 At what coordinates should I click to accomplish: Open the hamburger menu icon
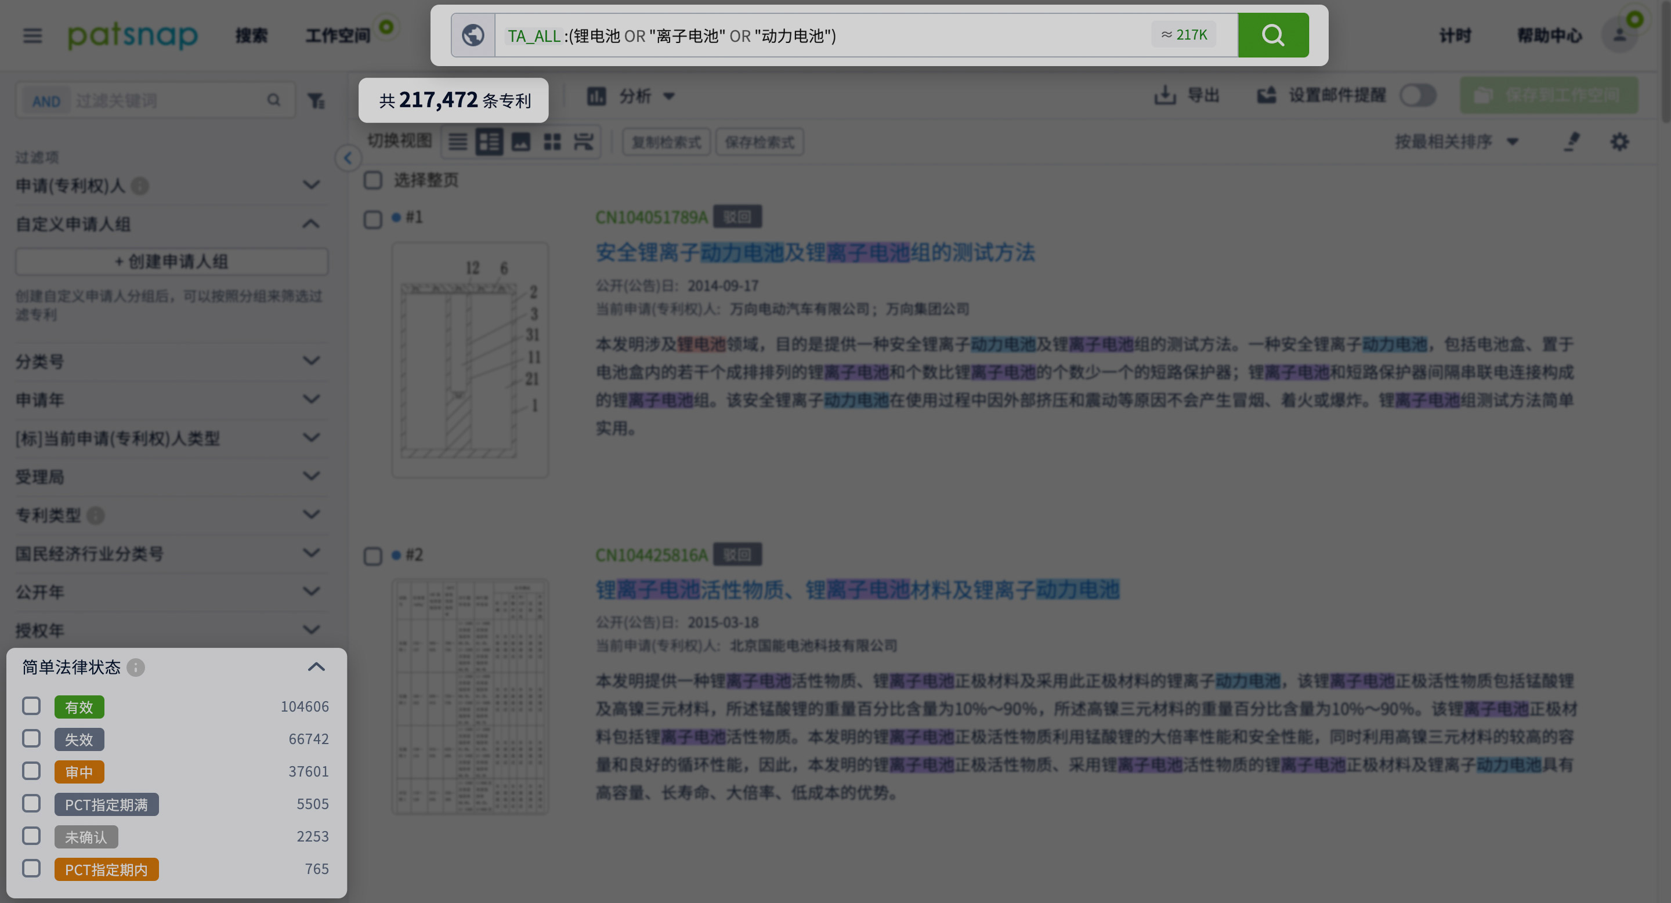(x=32, y=35)
